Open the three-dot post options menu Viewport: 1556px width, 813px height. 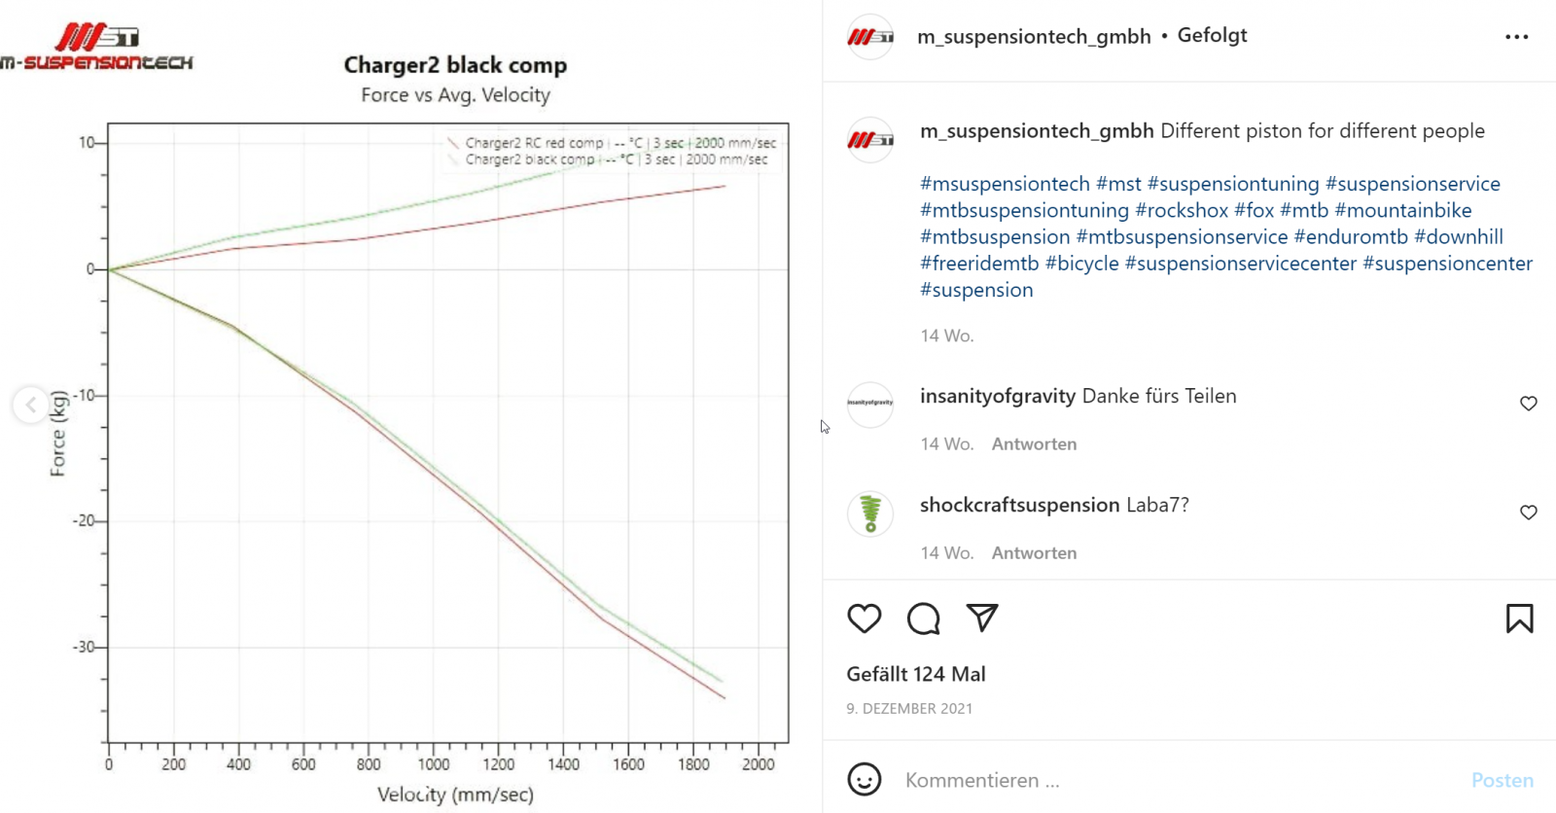coord(1516,37)
